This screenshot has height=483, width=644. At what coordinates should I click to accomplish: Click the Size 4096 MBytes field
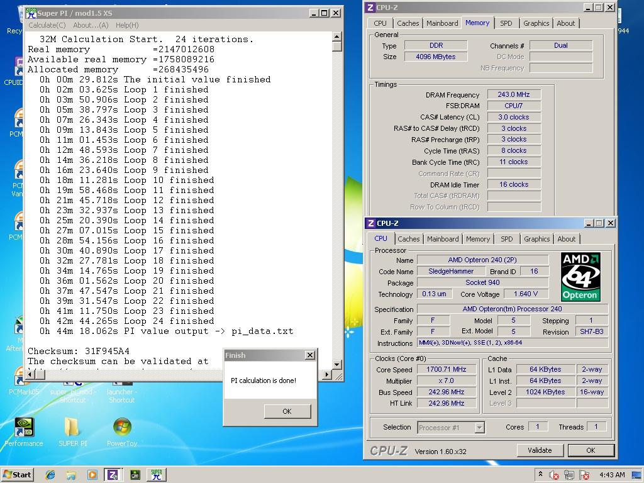coord(435,57)
